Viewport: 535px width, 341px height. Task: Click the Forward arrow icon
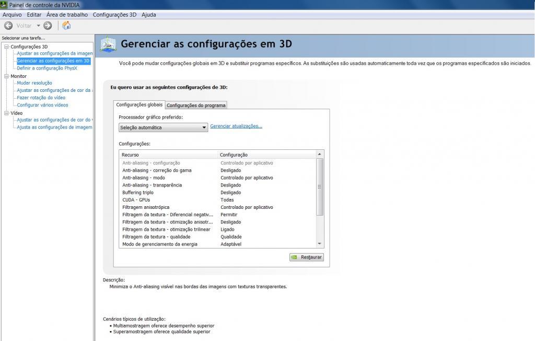[x=48, y=26]
